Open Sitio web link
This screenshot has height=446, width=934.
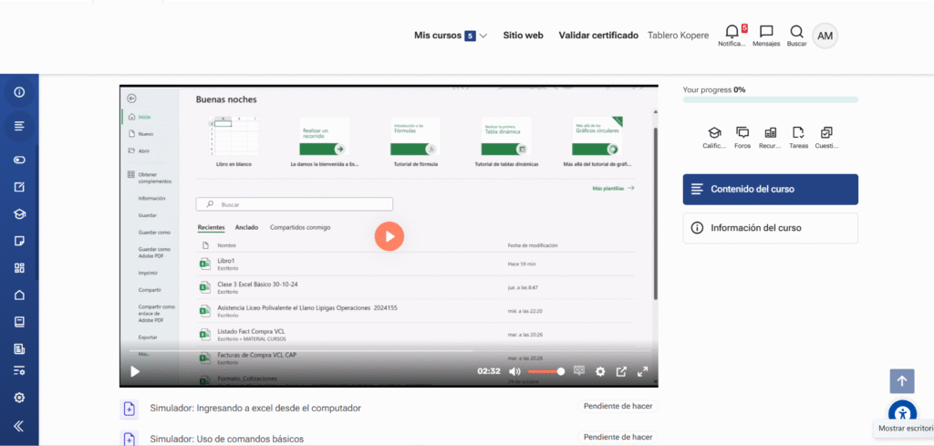[x=523, y=36]
